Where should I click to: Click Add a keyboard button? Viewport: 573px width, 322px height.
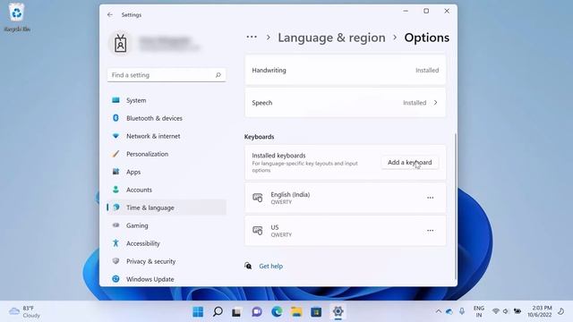(x=410, y=162)
